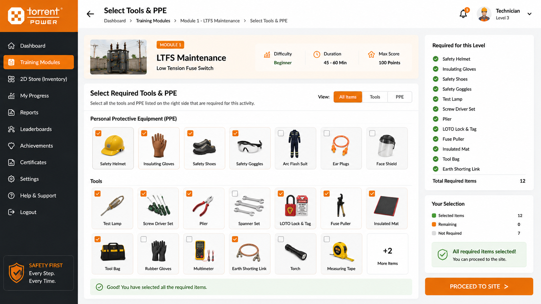541x304 pixels.
Task: Click the Earth Shorting Link item card
Action: click(x=249, y=254)
